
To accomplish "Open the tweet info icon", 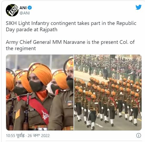I will click(x=139, y=135).
